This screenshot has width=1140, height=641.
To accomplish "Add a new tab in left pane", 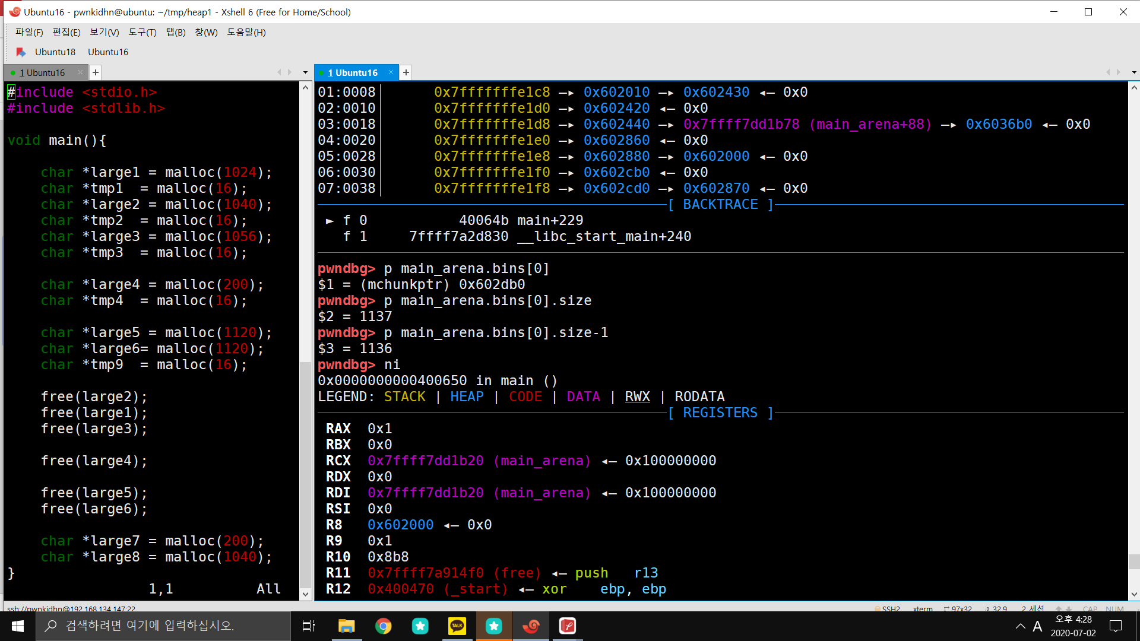I will (x=95, y=72).
